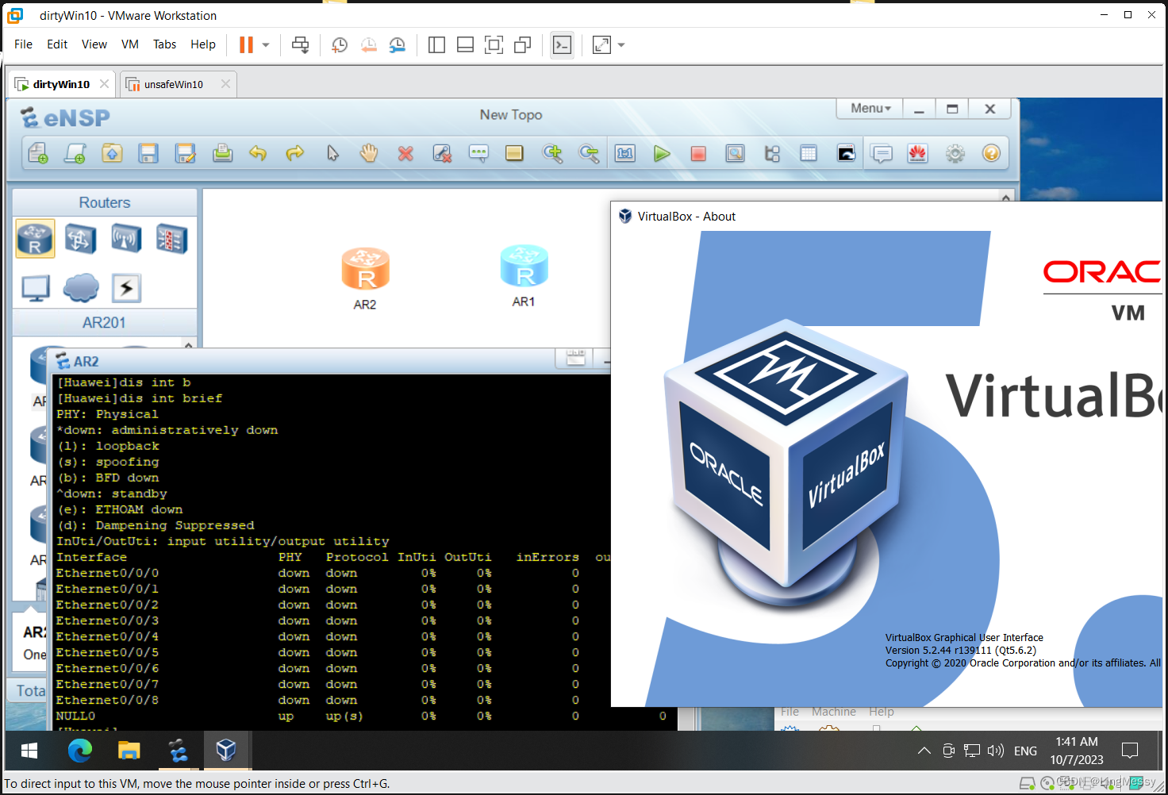Open eNSP help question mark icon

click(991, 153)
